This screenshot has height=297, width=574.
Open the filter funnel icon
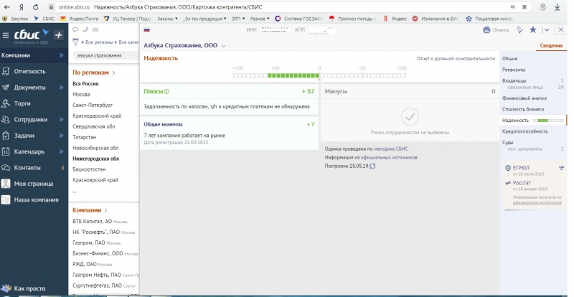[75, 42]
